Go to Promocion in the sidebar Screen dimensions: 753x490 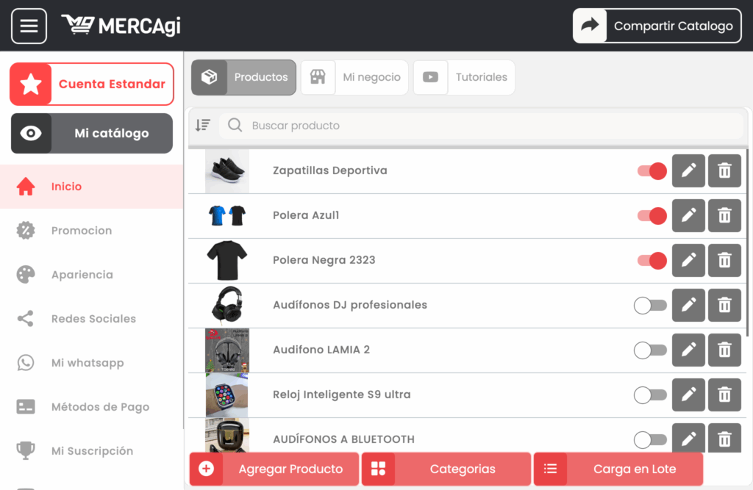click(x=81, y=231)
